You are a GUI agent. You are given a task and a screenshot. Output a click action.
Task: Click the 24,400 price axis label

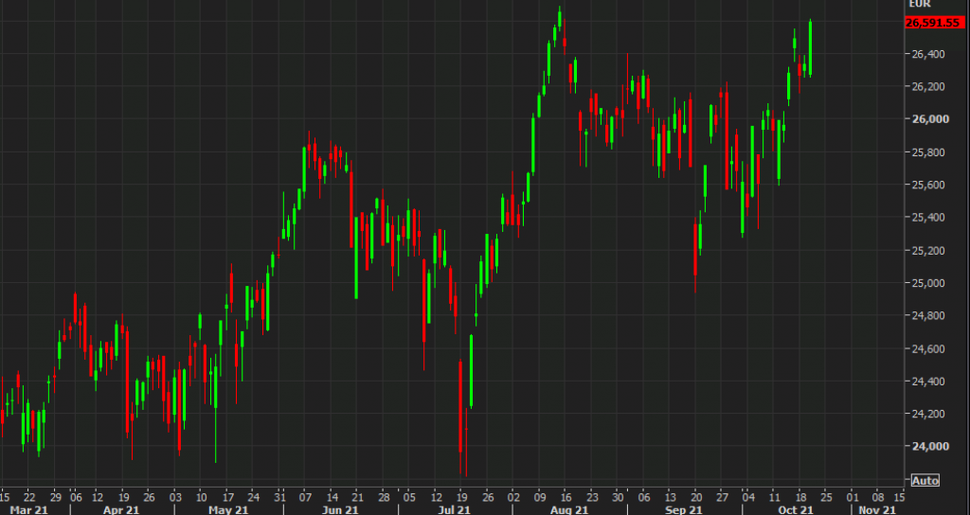[928, 382]
